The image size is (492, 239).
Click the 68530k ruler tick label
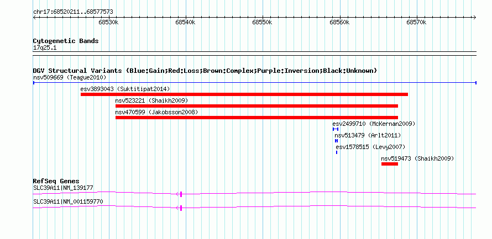[108, 22]
